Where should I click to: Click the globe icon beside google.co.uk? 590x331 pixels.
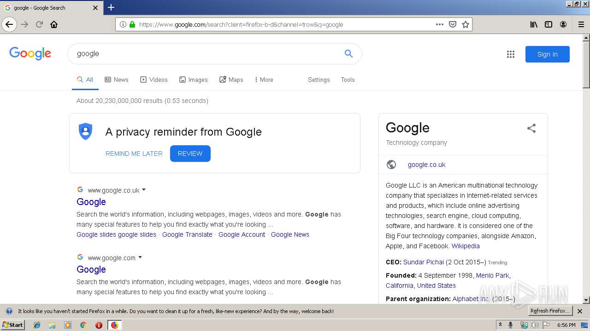point(391,165)
